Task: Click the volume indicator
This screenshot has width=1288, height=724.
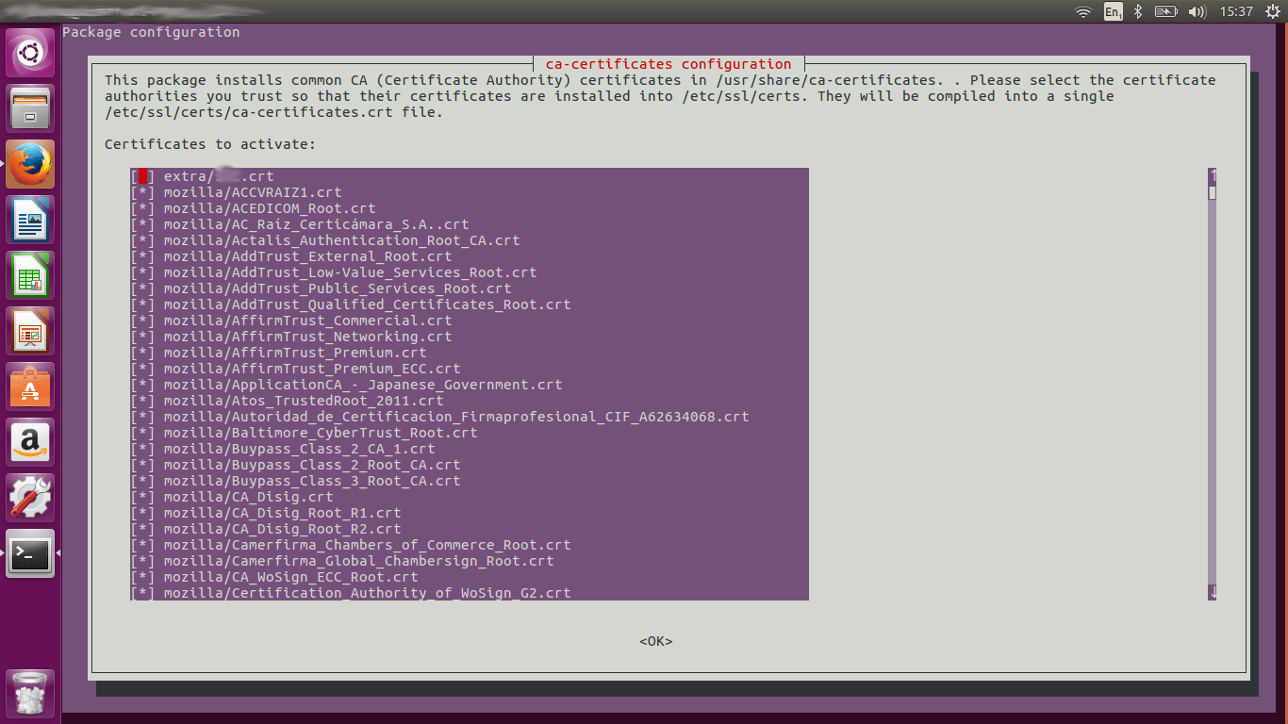Action: point(1198,11)
